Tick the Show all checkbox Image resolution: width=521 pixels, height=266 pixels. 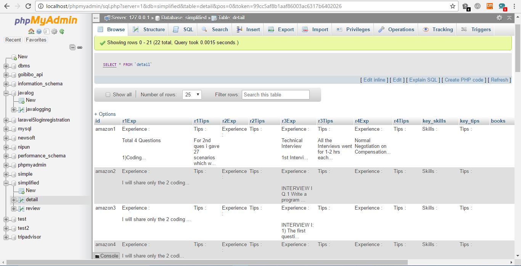point(108,95)
